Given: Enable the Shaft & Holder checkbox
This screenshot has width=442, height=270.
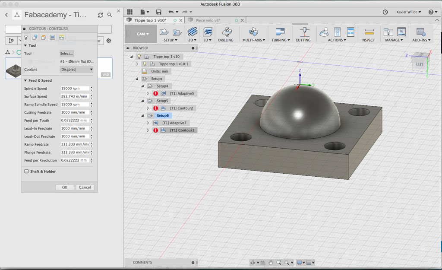Looking at the screenshot, I should tap(26, 171).
